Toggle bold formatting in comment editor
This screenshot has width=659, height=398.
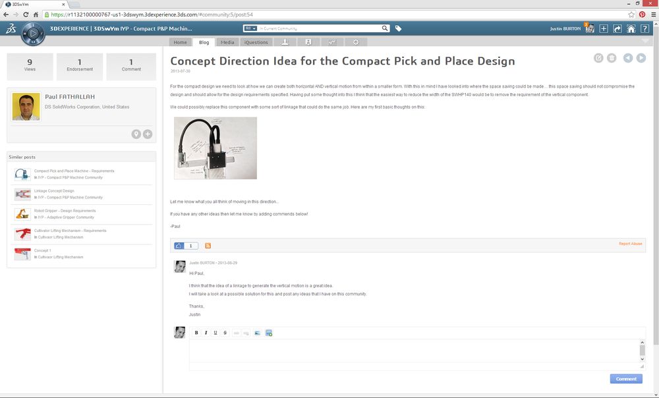(x=196, y=333)
